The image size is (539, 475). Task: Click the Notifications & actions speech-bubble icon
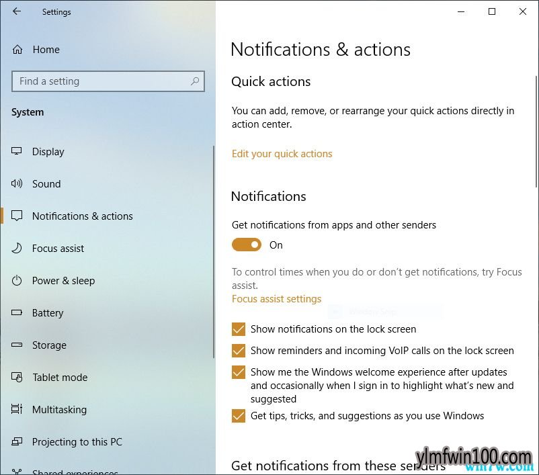17,216
